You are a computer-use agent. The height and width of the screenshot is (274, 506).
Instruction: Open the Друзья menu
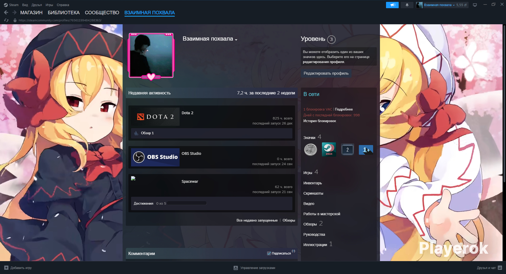pyautogui.click(x=37, y=5)
